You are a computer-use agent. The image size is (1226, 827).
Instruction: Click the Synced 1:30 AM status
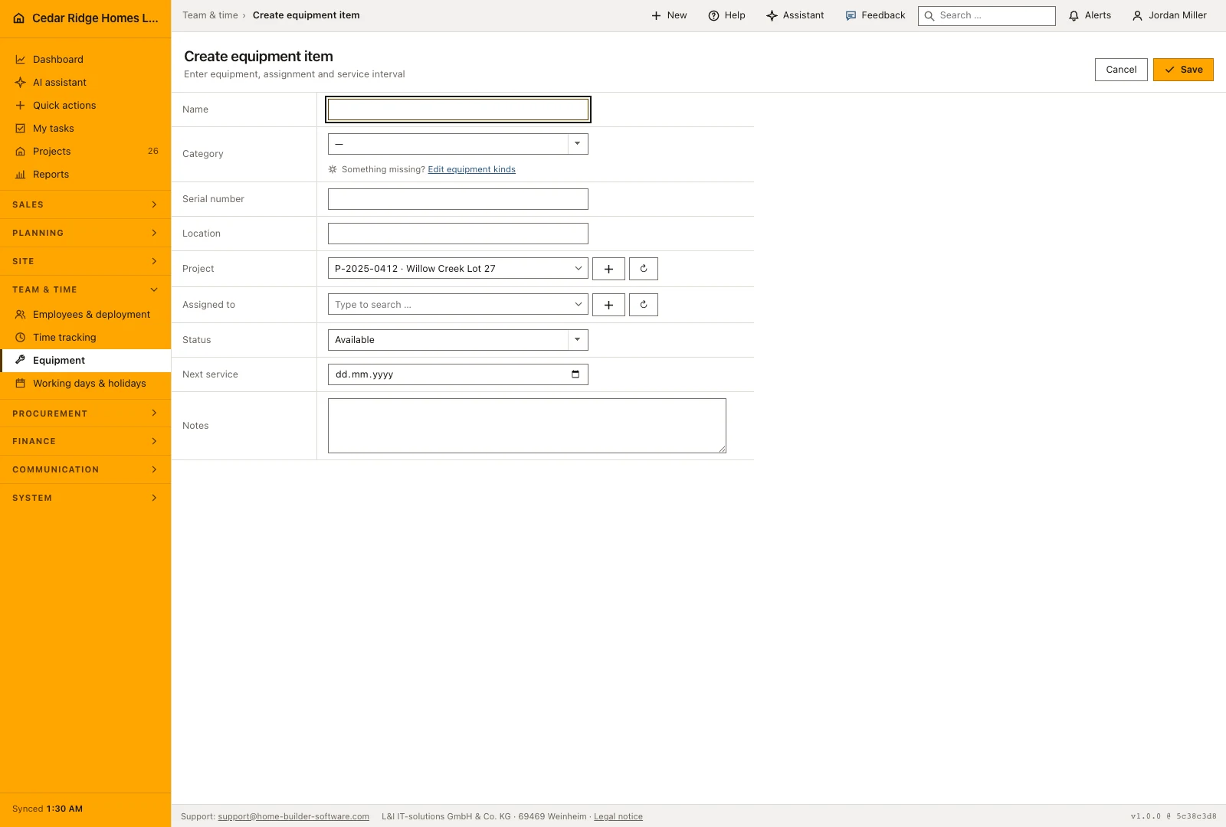pyautogui.click(x=48, y=809)
